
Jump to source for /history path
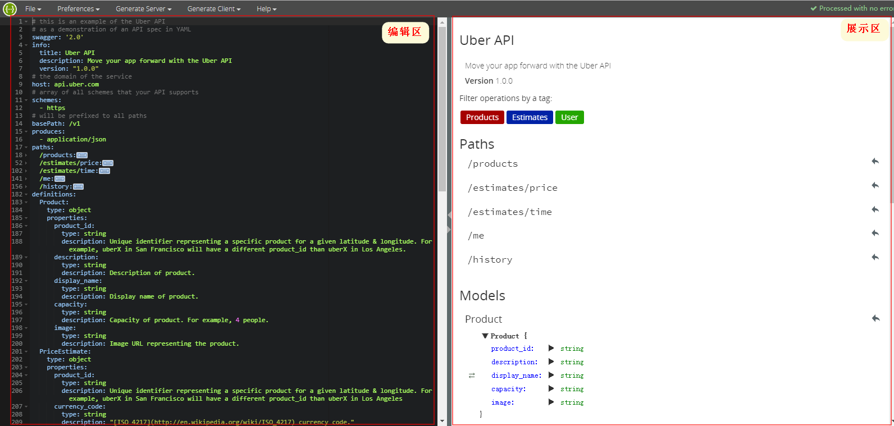point(875,258)
